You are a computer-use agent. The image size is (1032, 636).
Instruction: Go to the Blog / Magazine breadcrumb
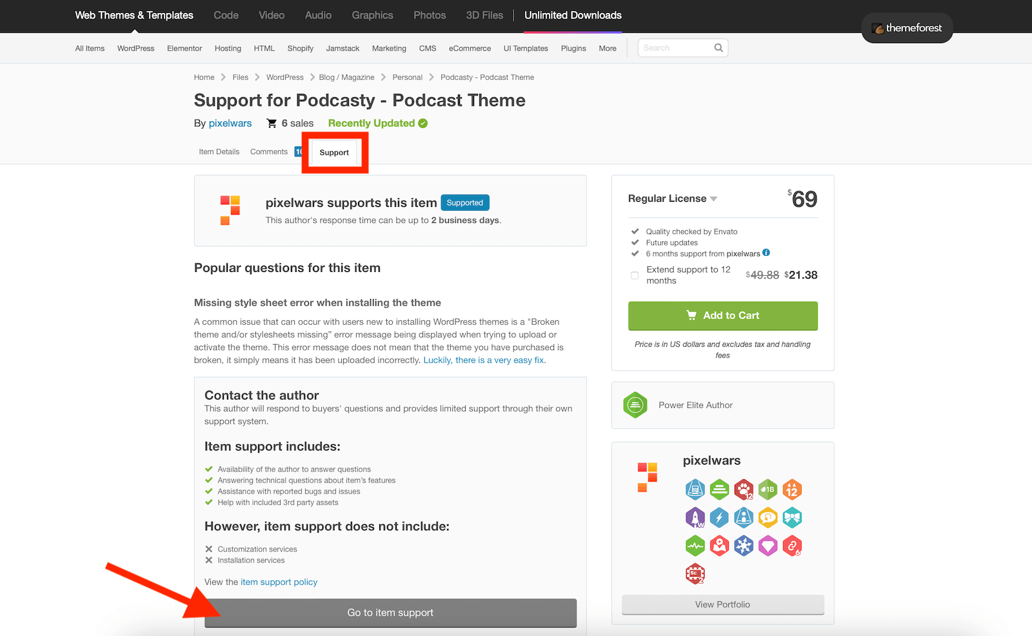(346, 77)
